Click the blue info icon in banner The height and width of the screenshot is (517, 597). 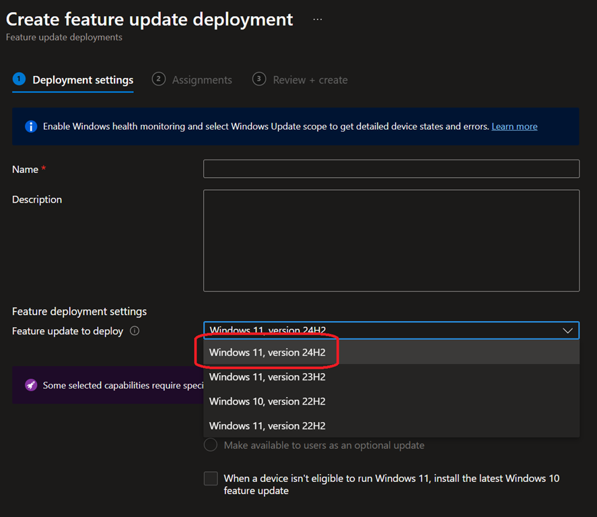tap(31, 127)
